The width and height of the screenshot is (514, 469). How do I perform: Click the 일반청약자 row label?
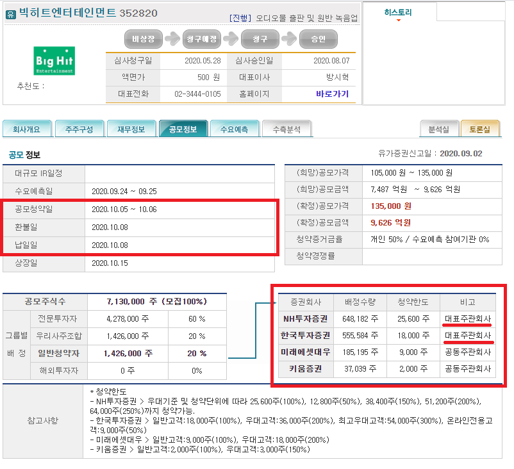59,353
